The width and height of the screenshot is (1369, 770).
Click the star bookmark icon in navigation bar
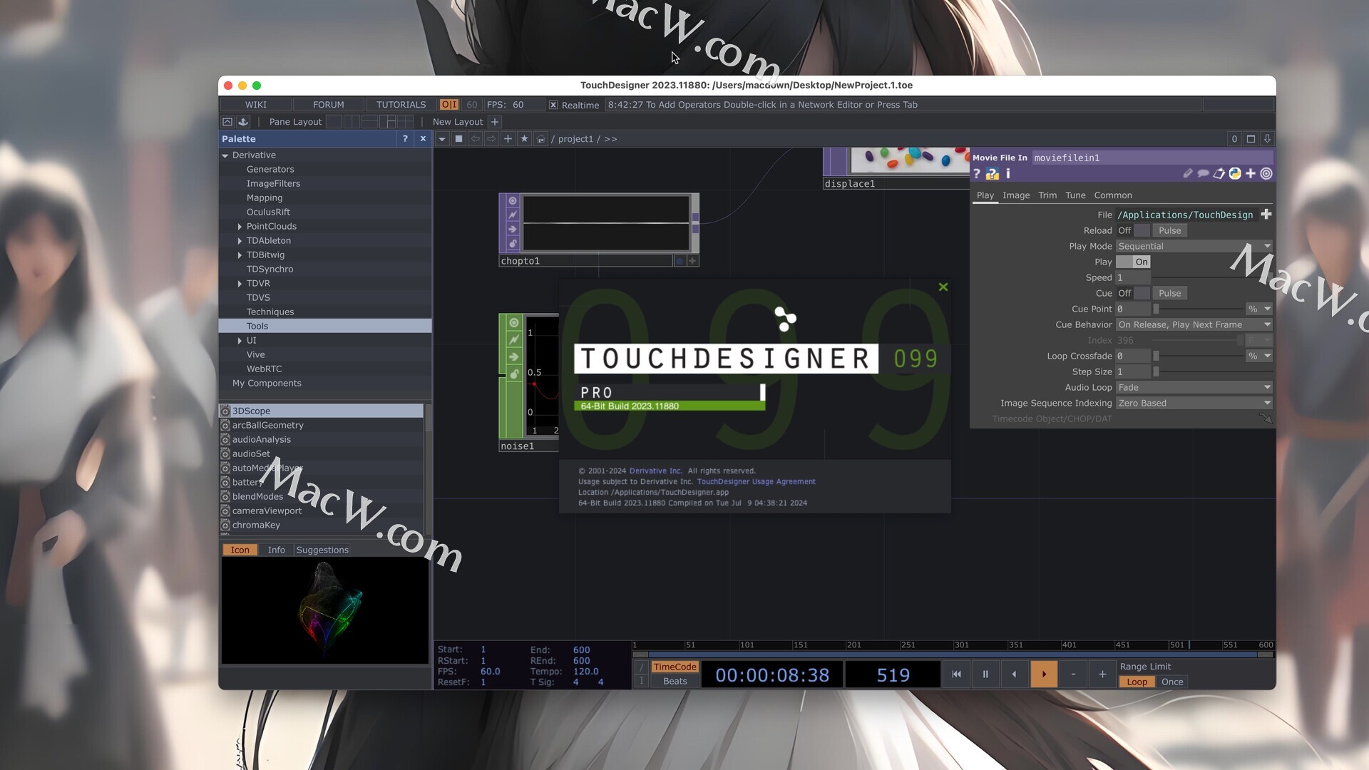coord(524,138)
